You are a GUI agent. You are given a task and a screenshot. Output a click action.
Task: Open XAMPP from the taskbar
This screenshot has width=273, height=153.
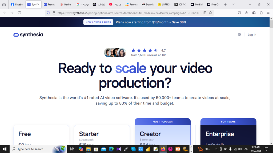pos(178,149)
